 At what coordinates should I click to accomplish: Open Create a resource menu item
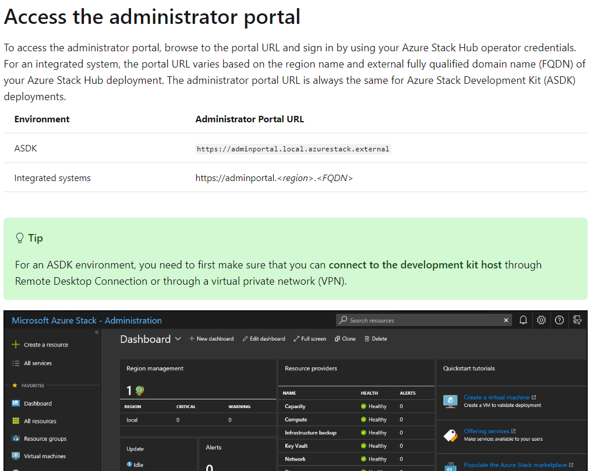[46, 345]
